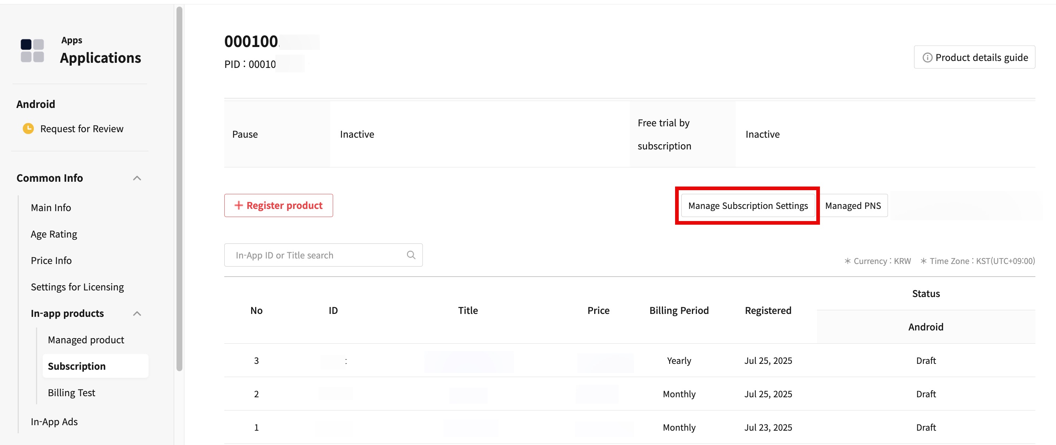
Task: Go to Age Rating page
Action: click(x=54, y=234)
